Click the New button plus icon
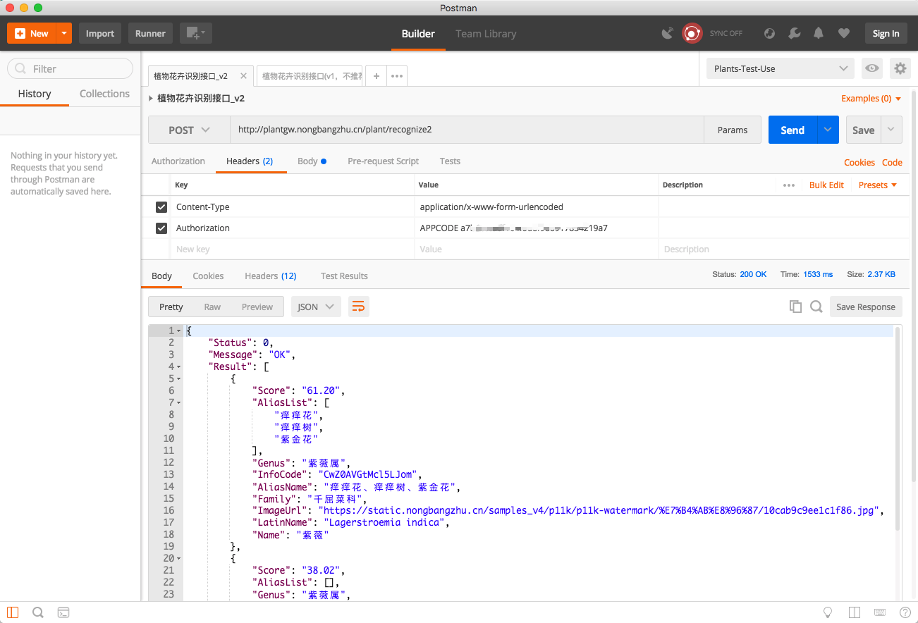This screenshot has width=918, height=623. tap(20, 33)
